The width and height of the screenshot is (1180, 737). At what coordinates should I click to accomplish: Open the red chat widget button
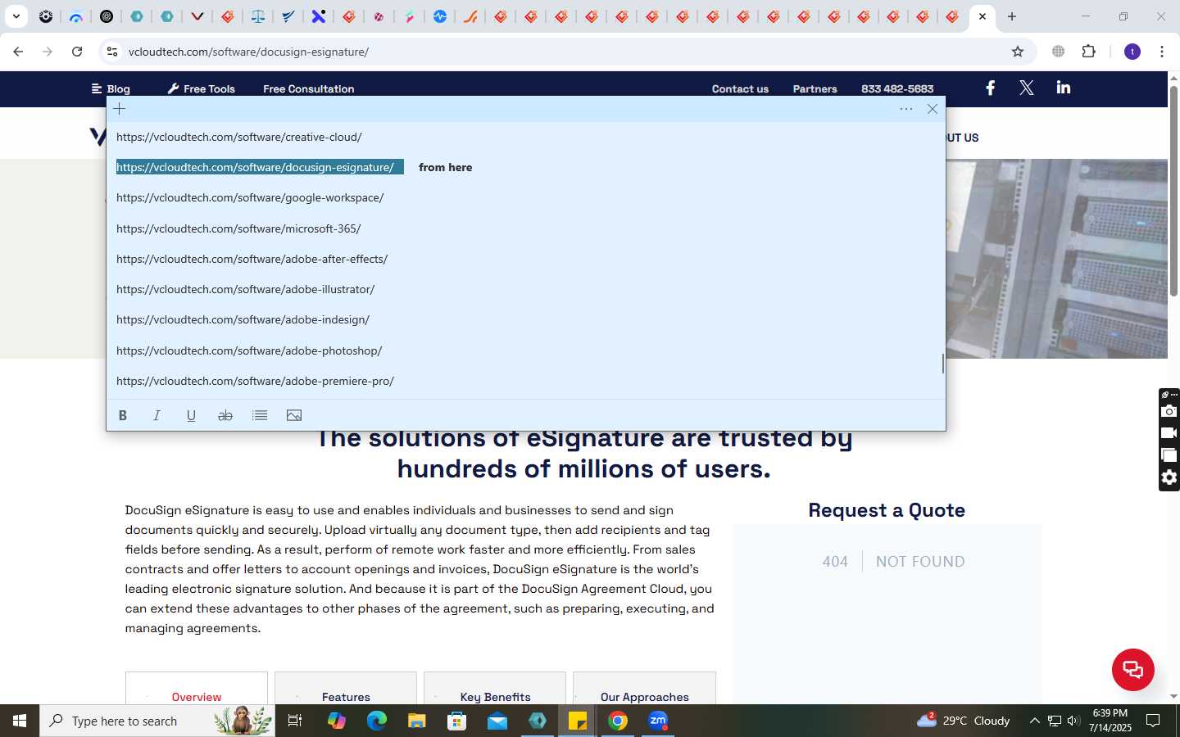(x=1133, y=669)
